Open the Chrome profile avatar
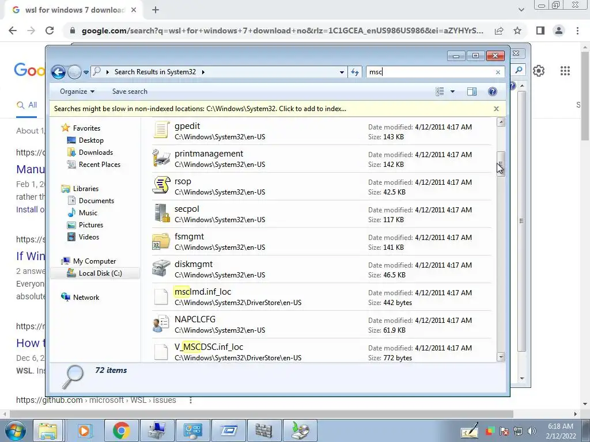 pos(559,31)
